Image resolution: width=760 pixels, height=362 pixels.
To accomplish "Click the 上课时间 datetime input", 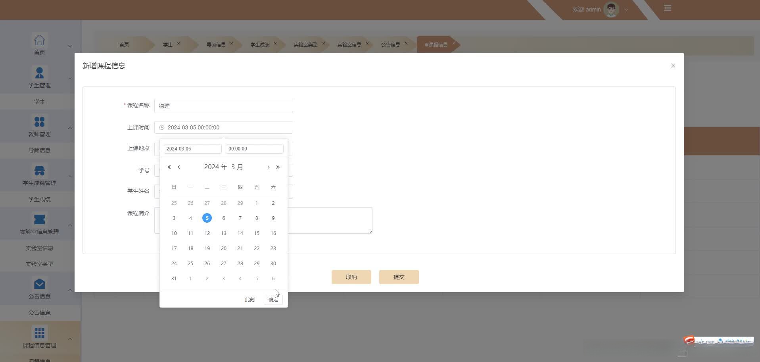I will coord(224,127).
